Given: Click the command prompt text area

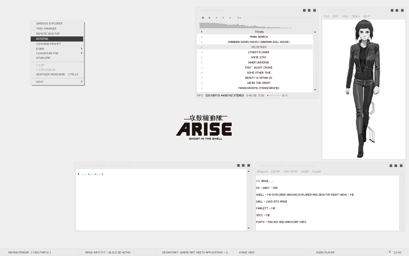Looking at the screenshot, I should pos(161,200).
